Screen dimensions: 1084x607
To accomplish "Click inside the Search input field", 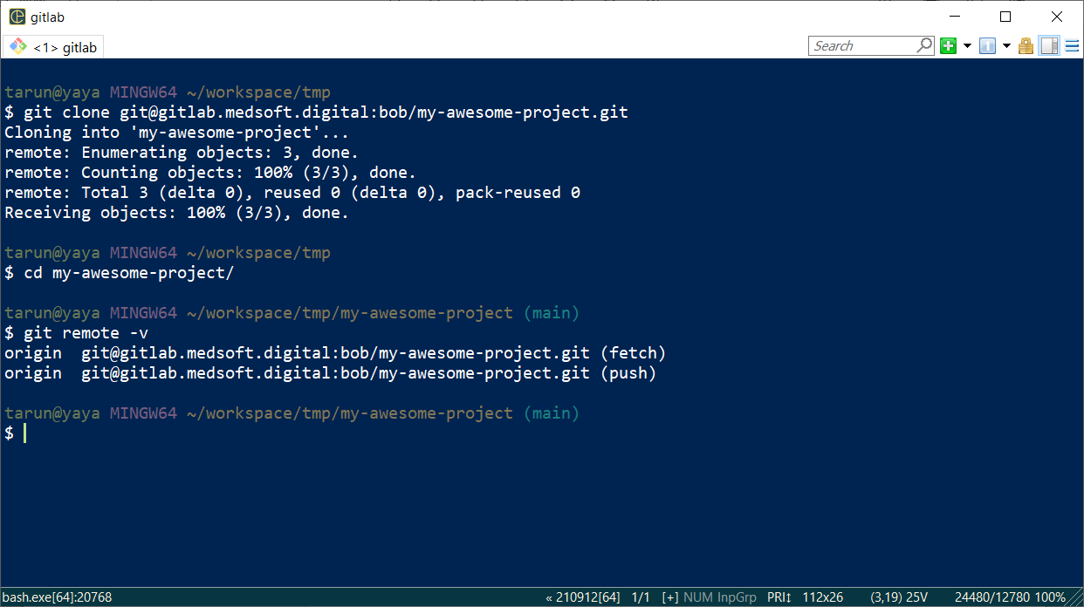I will pos(862,46).
